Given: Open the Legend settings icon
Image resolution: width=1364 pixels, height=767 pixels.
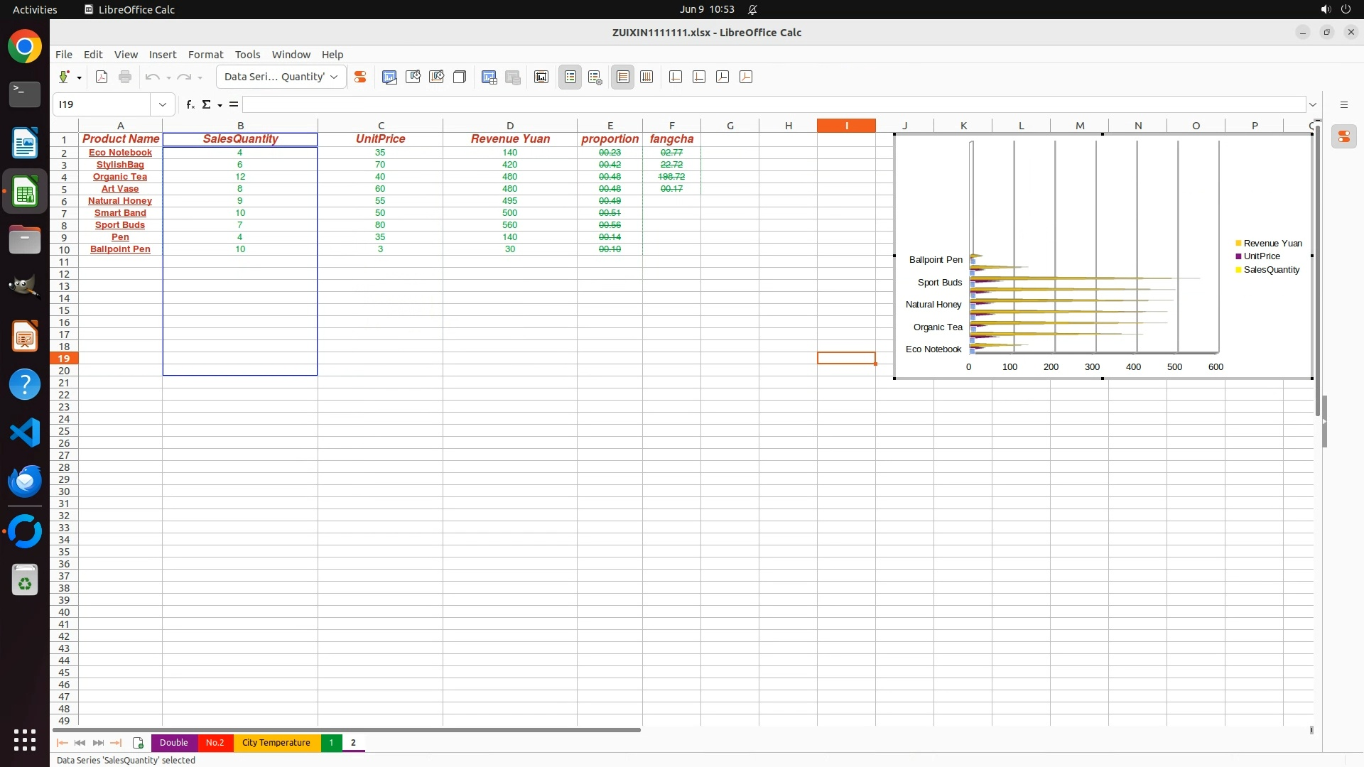Looking at the screenshot, I should point(595,77).
